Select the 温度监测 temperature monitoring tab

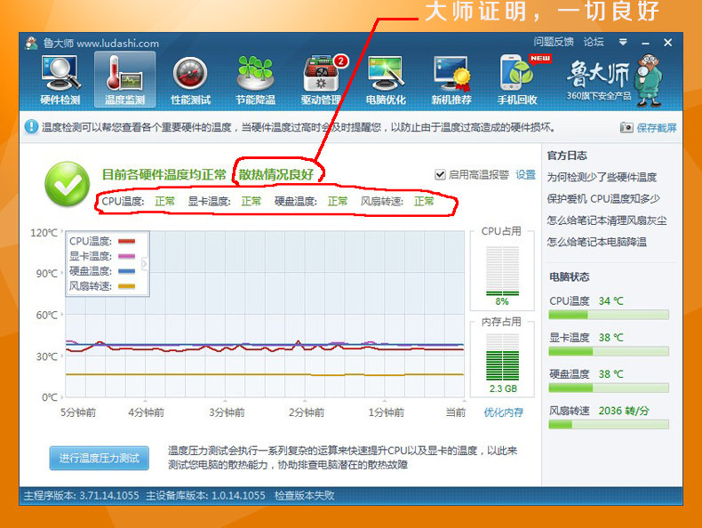(x=125, y=80)
